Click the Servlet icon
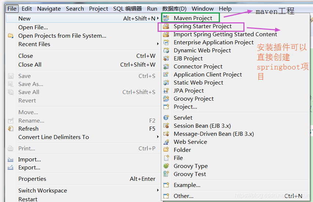The width and height of the screenshot is (313, 202). click(166, 117)
